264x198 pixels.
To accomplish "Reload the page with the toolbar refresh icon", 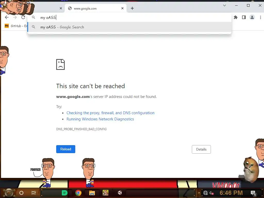I will point(23,17).
